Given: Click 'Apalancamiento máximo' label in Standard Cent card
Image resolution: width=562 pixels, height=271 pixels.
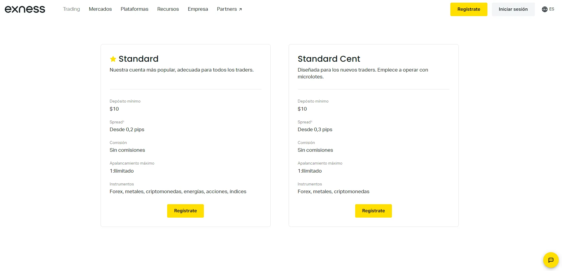Looking at the screenshot, I should pyautogui.click(x=320, y=163).
